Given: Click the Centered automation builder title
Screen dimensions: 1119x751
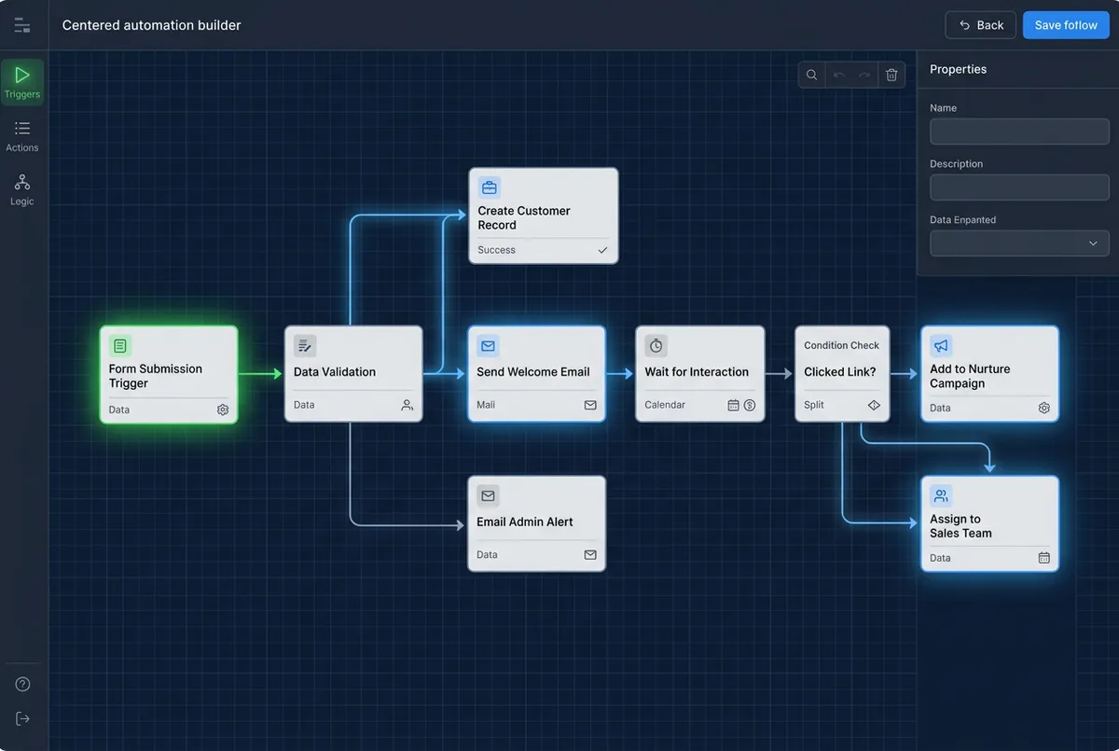Looking at the screenshot, I should pyautogui.click(x=152, y=25).
